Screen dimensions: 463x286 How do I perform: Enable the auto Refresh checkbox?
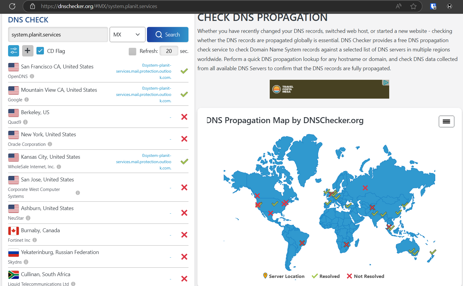pos(132,51)
